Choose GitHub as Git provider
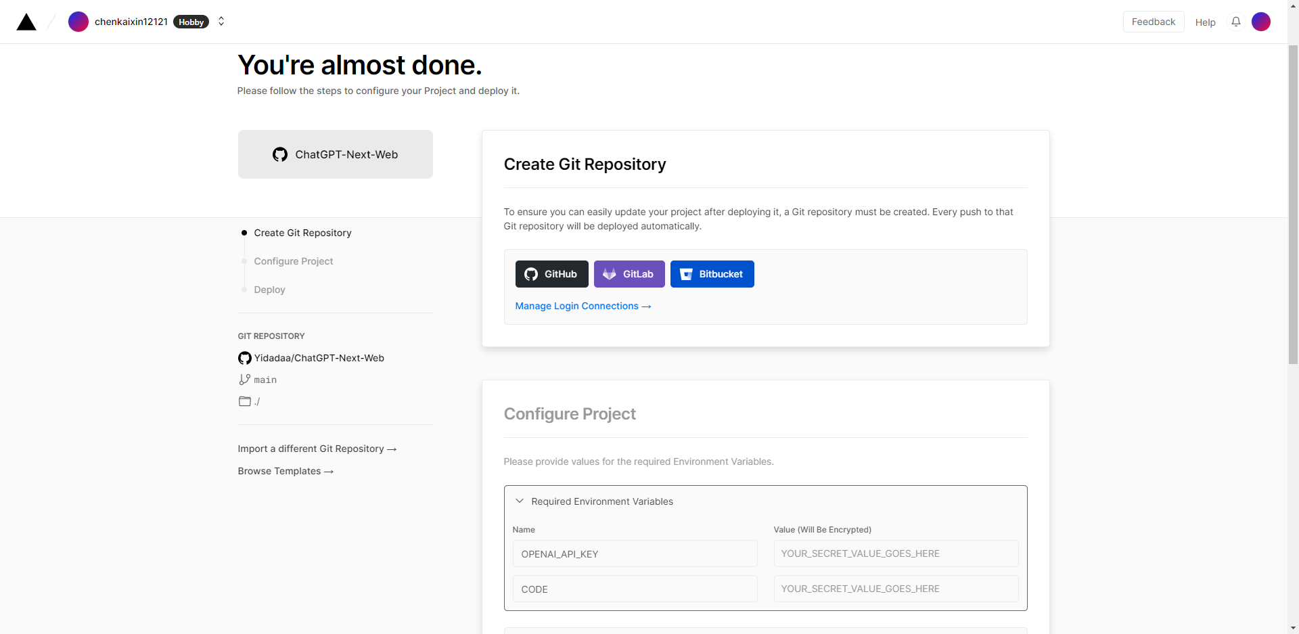The height and width of the screenshot is (634, 1299). tap(551, 274)
